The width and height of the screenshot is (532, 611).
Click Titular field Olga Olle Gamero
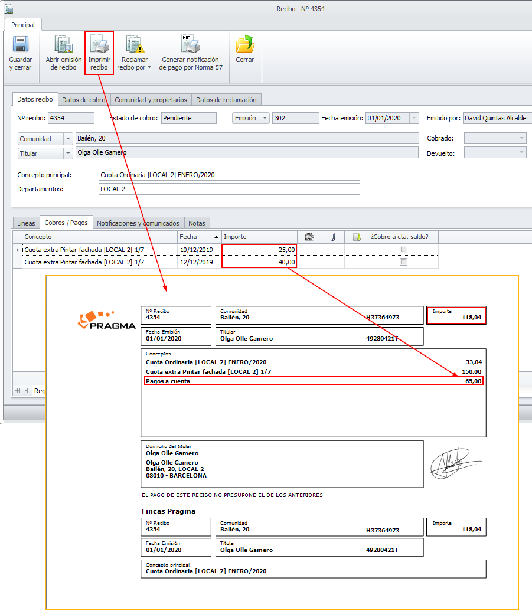(247, 152)
